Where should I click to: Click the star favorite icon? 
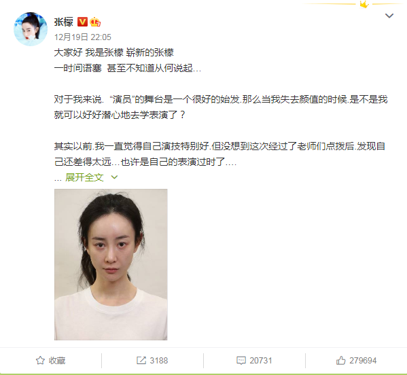40,361
